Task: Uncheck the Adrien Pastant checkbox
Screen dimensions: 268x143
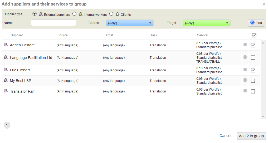Action: pos(253,45)
